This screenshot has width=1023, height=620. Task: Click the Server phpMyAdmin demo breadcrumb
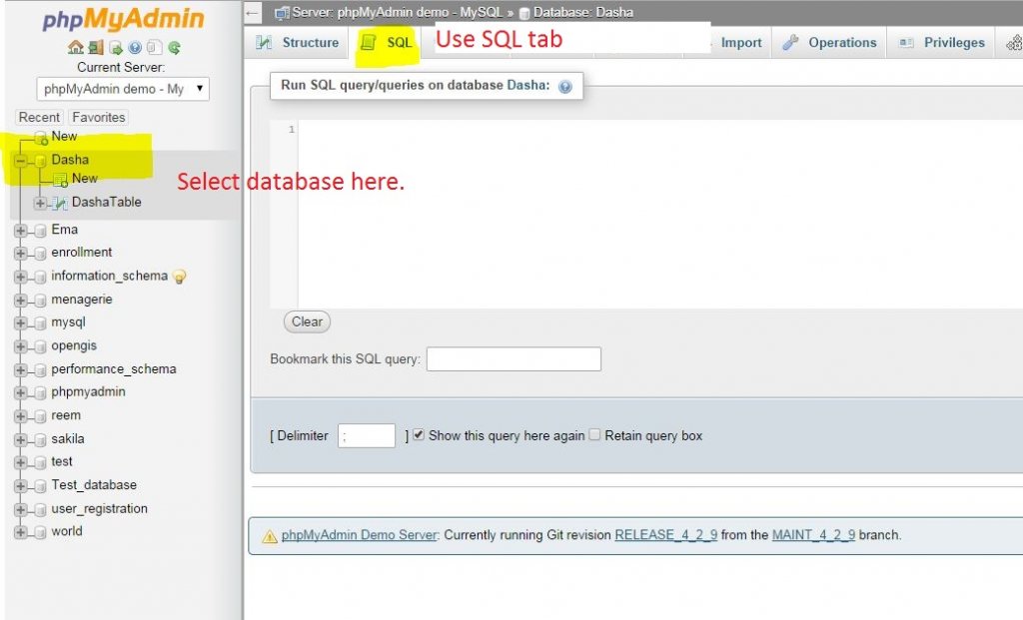pyautogui.click(x=398, y=12)
